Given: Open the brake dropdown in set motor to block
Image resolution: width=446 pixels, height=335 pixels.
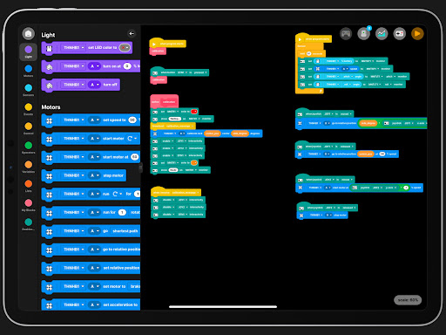Looking at the screenshot, I should [x=135, y=286].
